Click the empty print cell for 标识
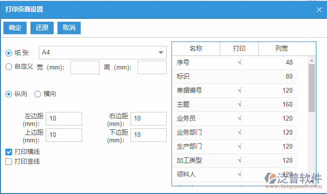This screenshot has height=194, width=327. (240, 77)
